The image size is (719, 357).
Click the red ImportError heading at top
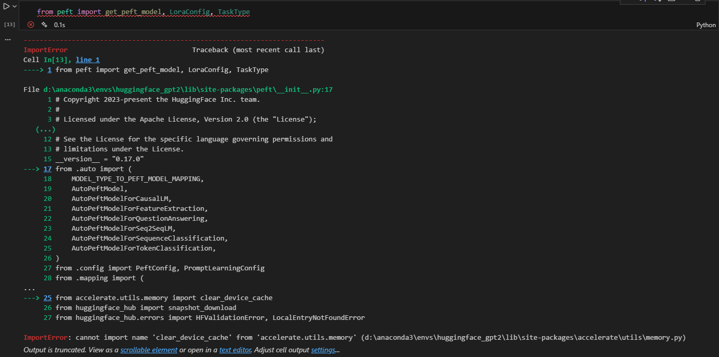[x=45, y=50]
